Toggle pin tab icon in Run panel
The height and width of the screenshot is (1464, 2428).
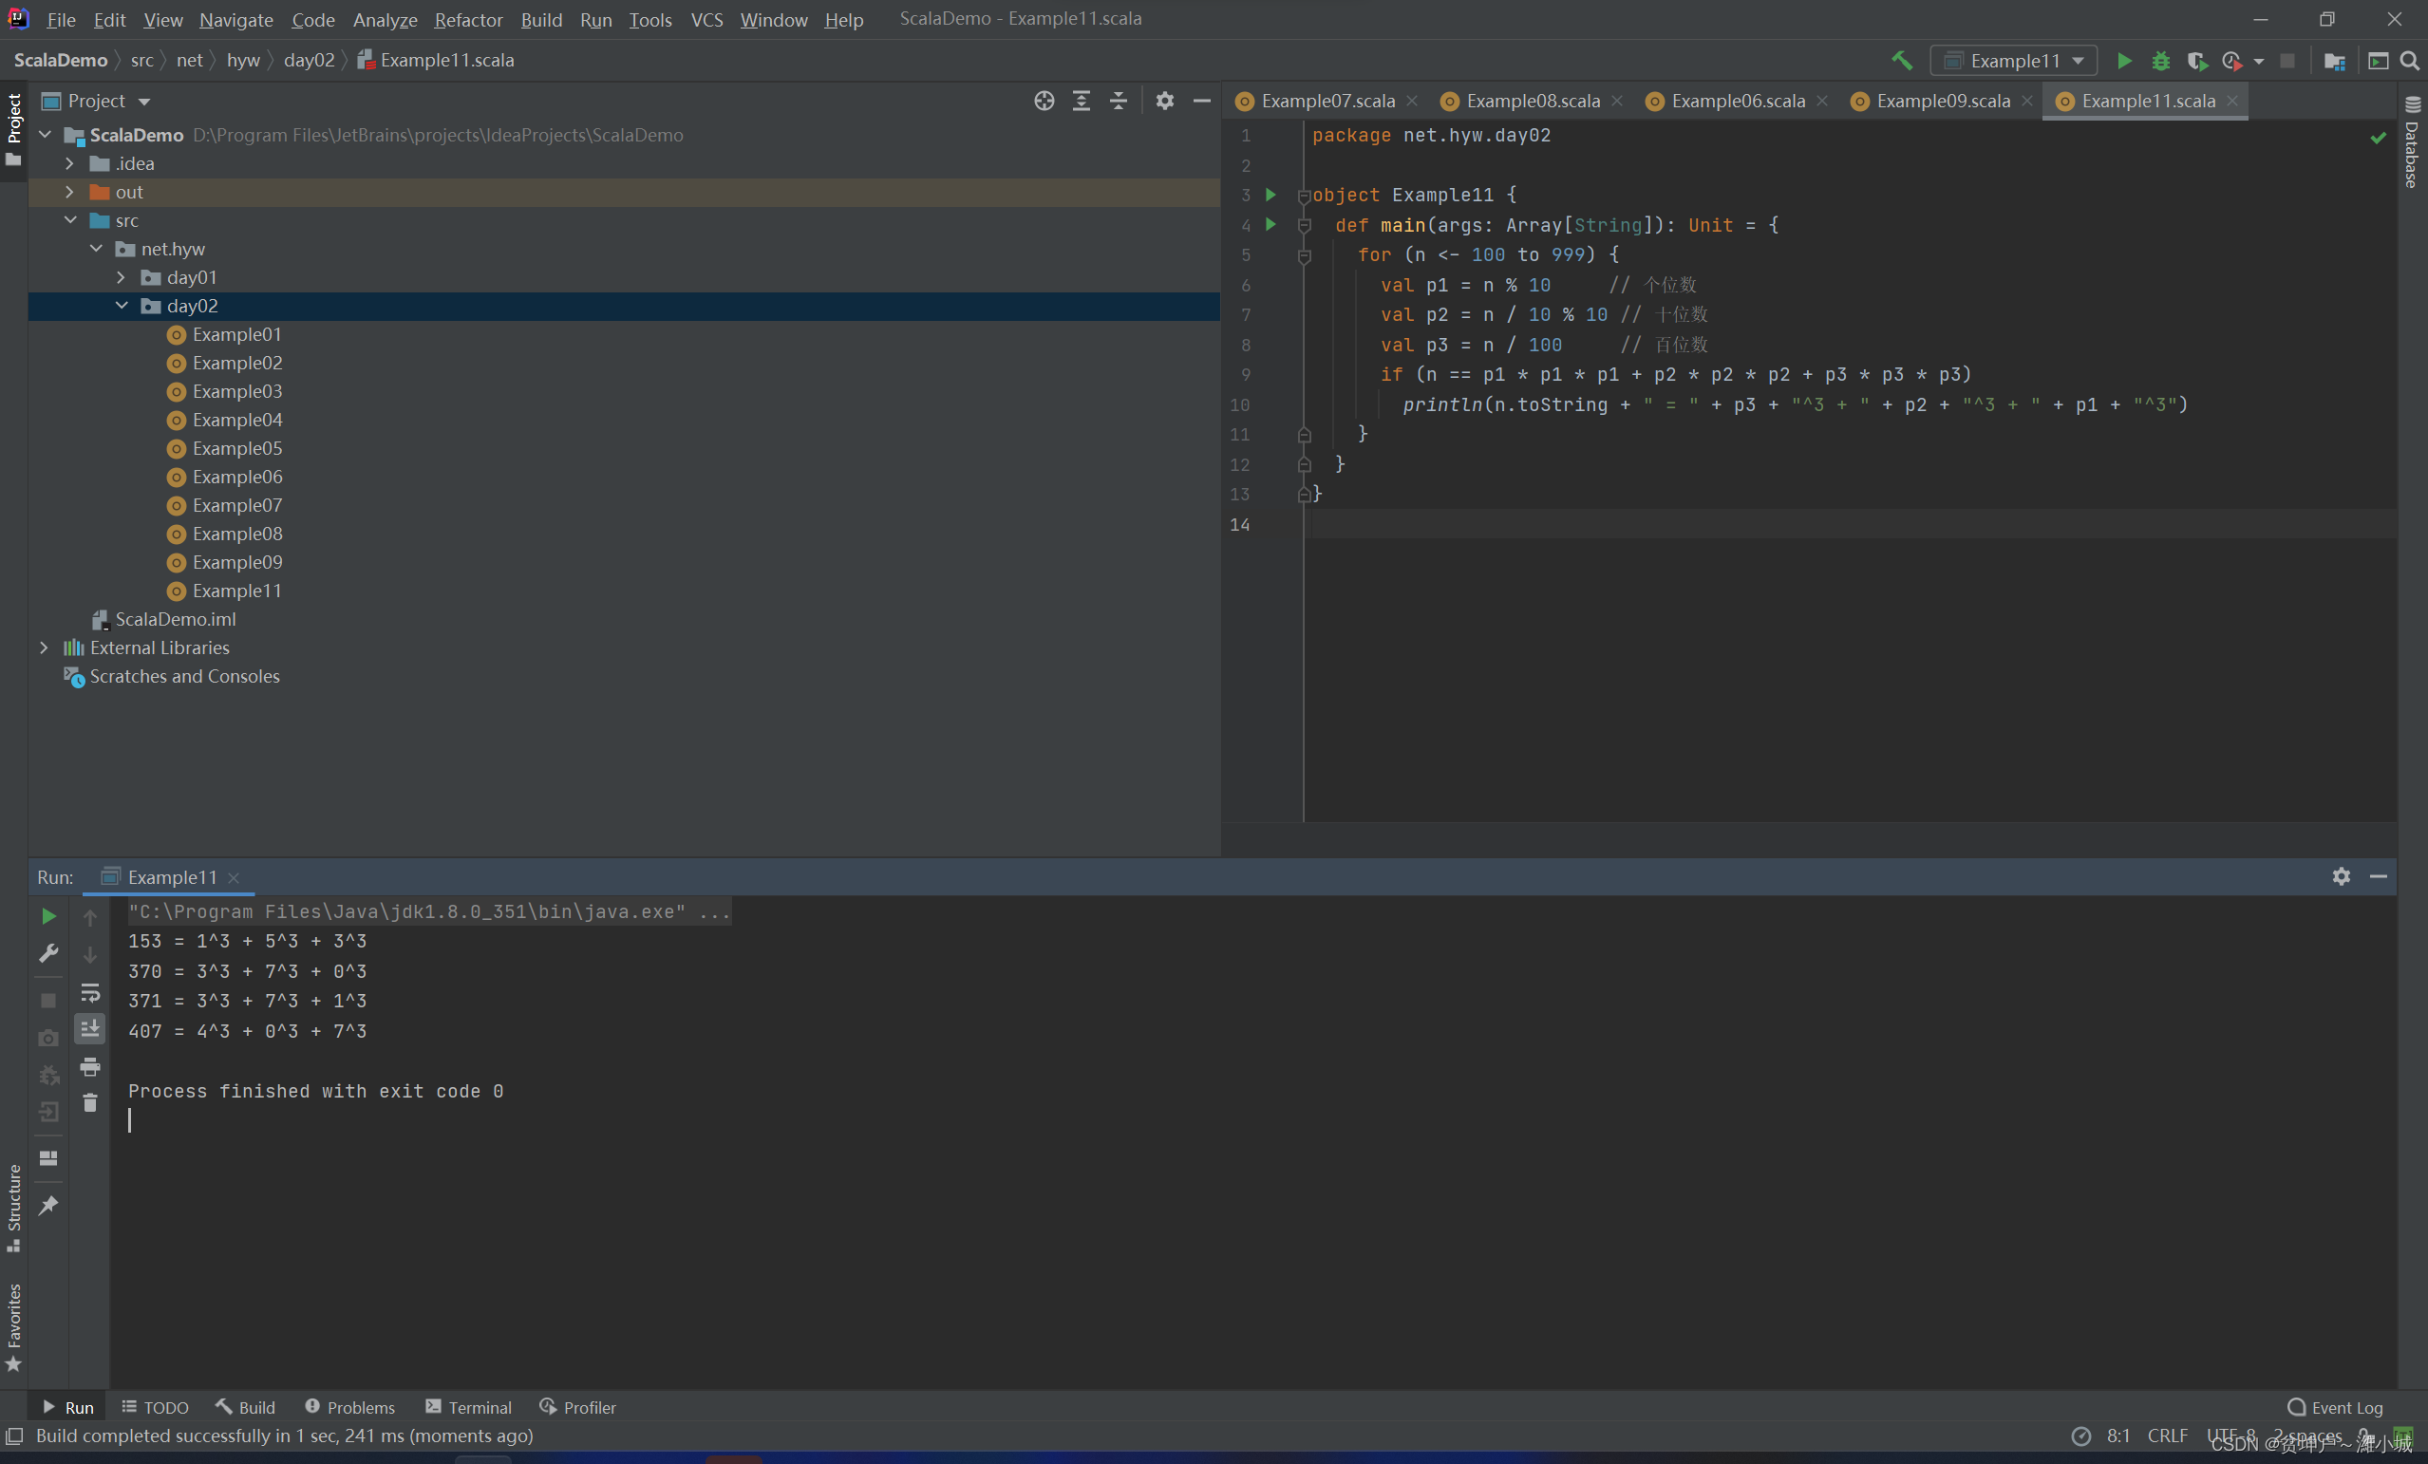coord(48,1205)
